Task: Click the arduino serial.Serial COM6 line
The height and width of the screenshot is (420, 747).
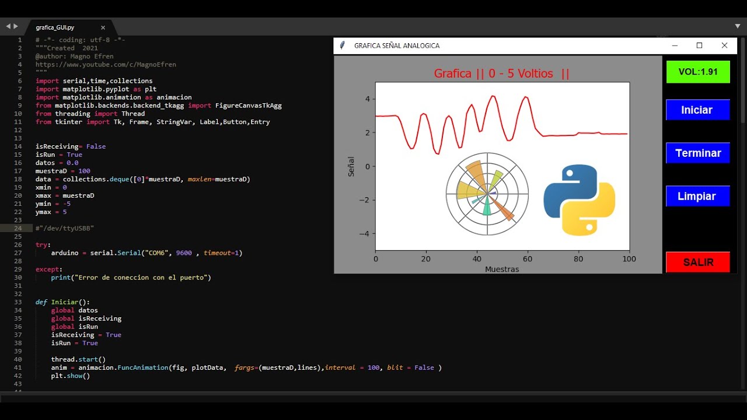Action: [x=146, y=253]
